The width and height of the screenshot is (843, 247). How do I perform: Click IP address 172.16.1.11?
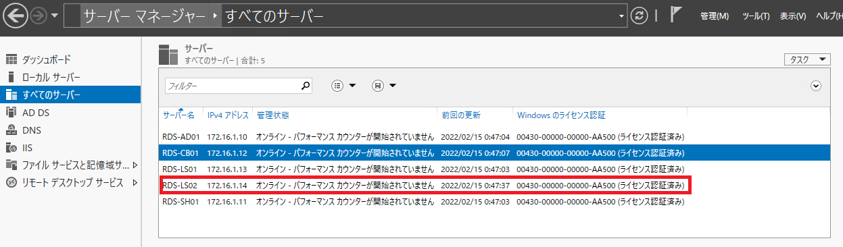(227, 201)
